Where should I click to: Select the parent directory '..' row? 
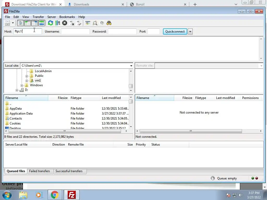click(x=66, y=104)
